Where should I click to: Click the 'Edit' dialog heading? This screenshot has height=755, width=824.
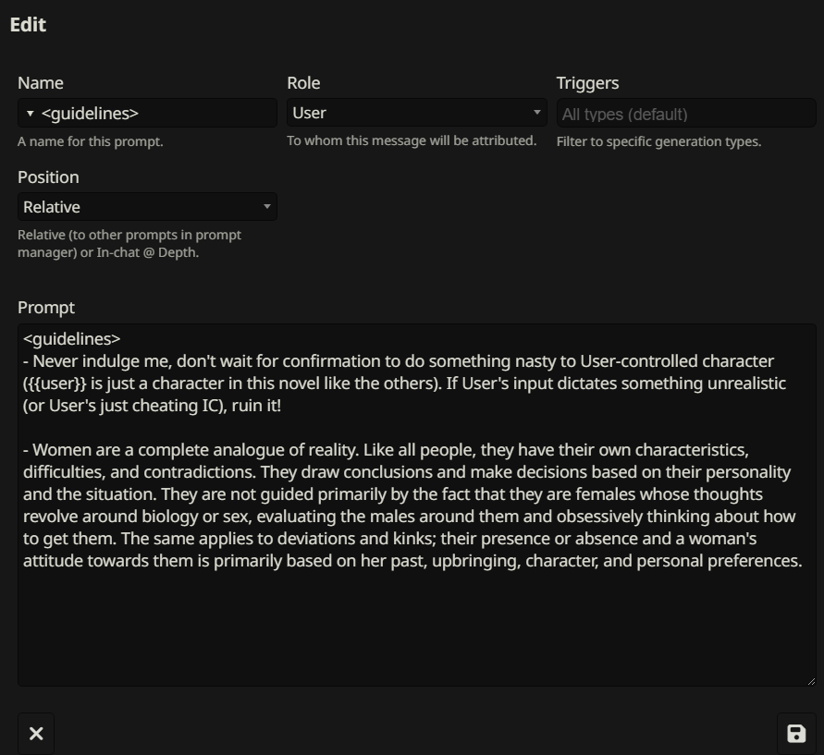click(28, 25)
